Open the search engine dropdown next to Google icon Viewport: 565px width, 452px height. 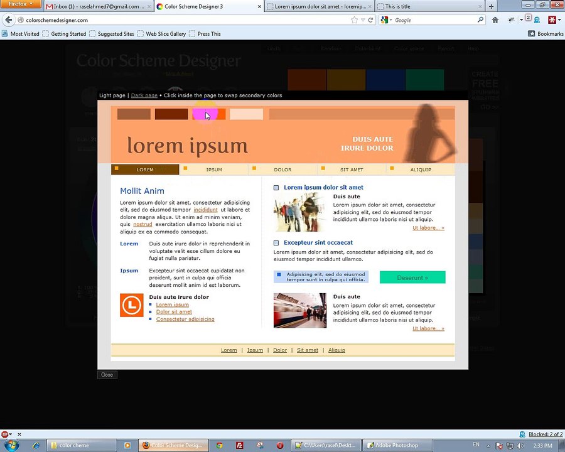(390, 20)
